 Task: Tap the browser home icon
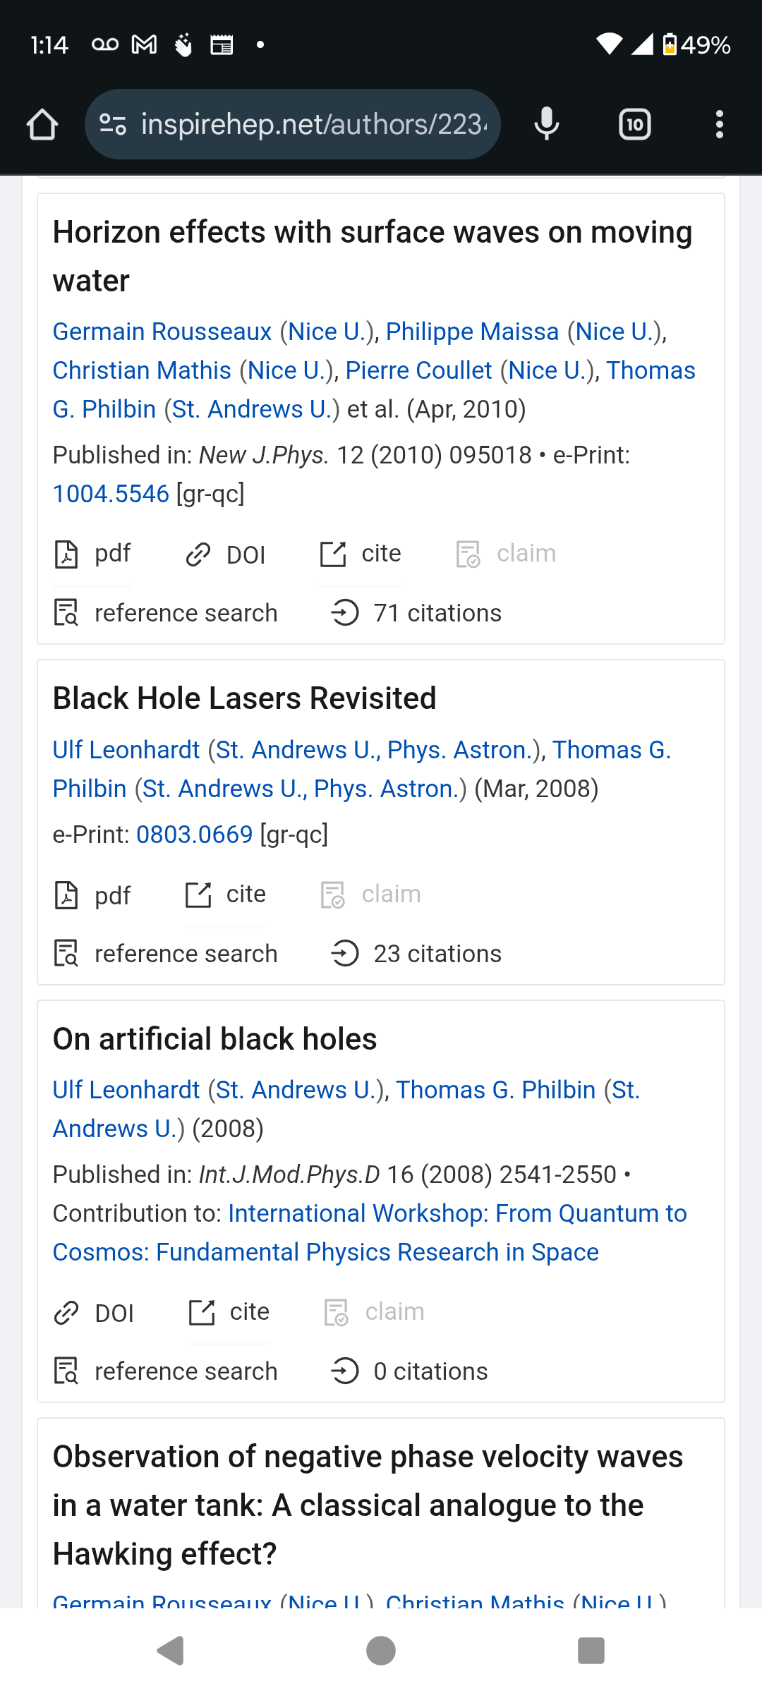(x=42, y=125)
